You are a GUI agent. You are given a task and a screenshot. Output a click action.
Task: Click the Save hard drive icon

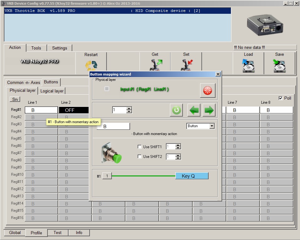tap(279, 65)
